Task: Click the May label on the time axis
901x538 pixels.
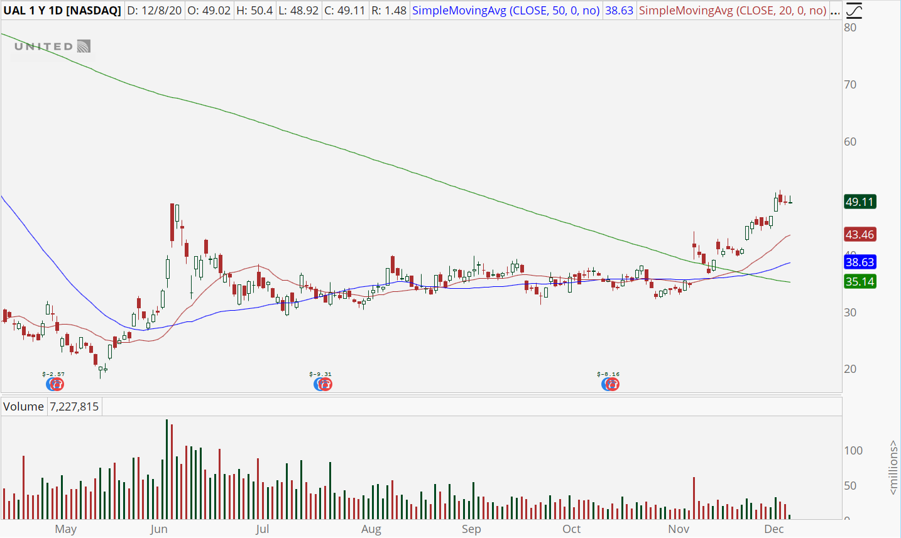Action: click(66, 529)
